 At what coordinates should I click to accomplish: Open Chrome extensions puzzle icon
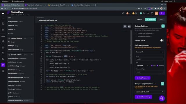pos(155,8)
